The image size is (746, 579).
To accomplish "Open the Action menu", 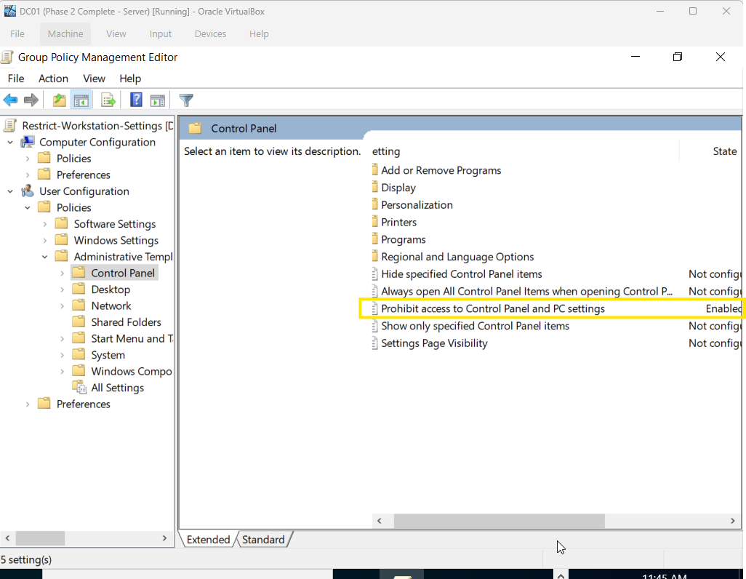I will (x=53, y=79).
